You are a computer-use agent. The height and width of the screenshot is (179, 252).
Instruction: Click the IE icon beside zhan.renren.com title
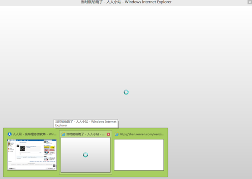(x=117, y=134)
